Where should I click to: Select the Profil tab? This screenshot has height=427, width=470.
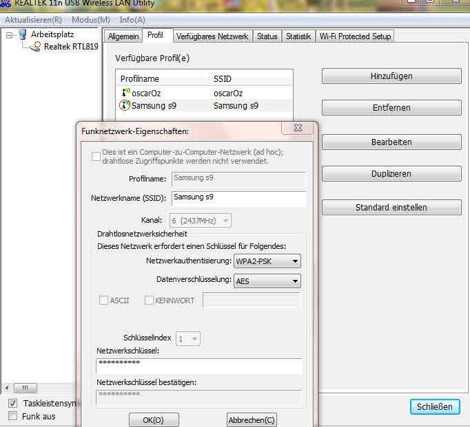tap(155, 35)
